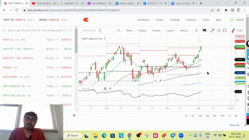
Task: Open the Events dropdown menu
Action: (185, 30)
